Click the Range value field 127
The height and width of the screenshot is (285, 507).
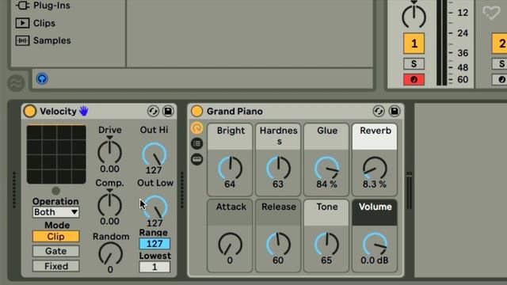154,244
